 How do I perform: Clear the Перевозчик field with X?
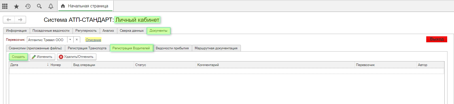[77, 40]
